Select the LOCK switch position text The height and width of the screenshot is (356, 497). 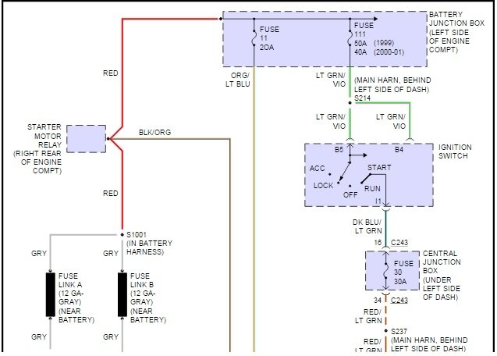323,186
